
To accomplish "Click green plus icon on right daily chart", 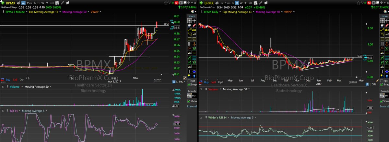I will pyautogui.click(x=201, y=3).
